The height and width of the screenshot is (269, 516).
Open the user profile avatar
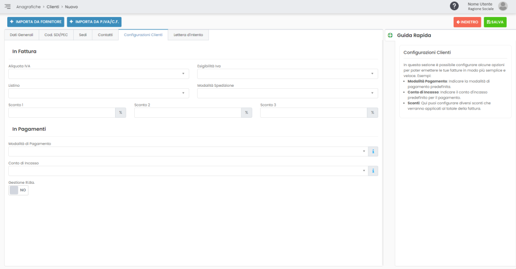click(x=503, y=6)
